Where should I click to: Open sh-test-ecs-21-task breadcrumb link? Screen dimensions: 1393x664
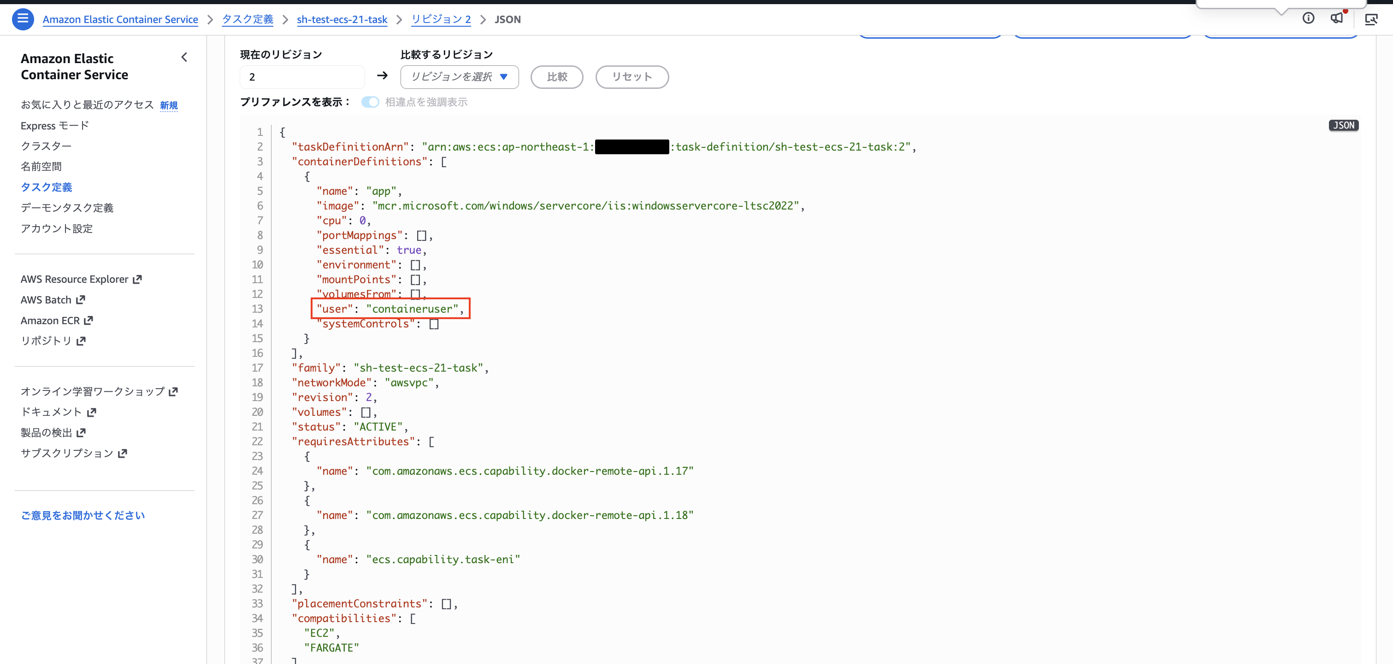(342, 19)
